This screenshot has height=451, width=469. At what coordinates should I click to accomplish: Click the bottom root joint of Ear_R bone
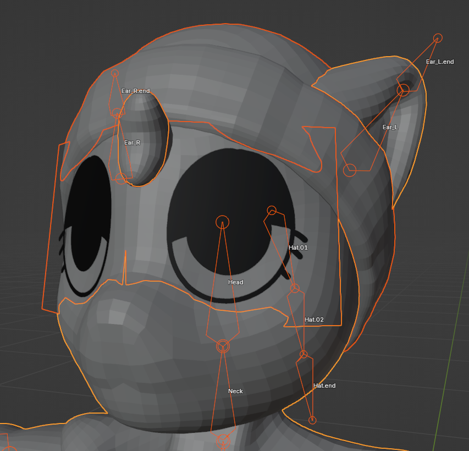pos(120,178)
